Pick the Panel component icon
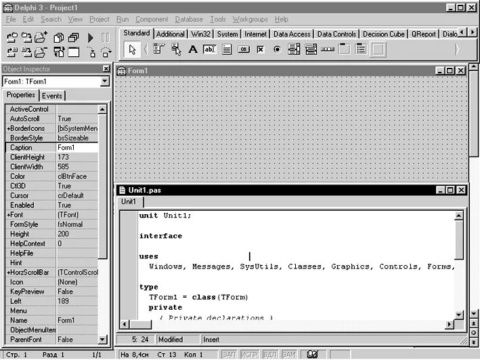 click(x=378, y=49)
